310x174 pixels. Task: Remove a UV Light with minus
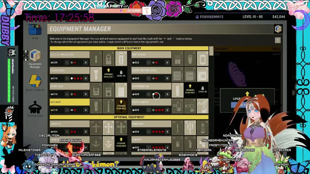click(67, 110)
